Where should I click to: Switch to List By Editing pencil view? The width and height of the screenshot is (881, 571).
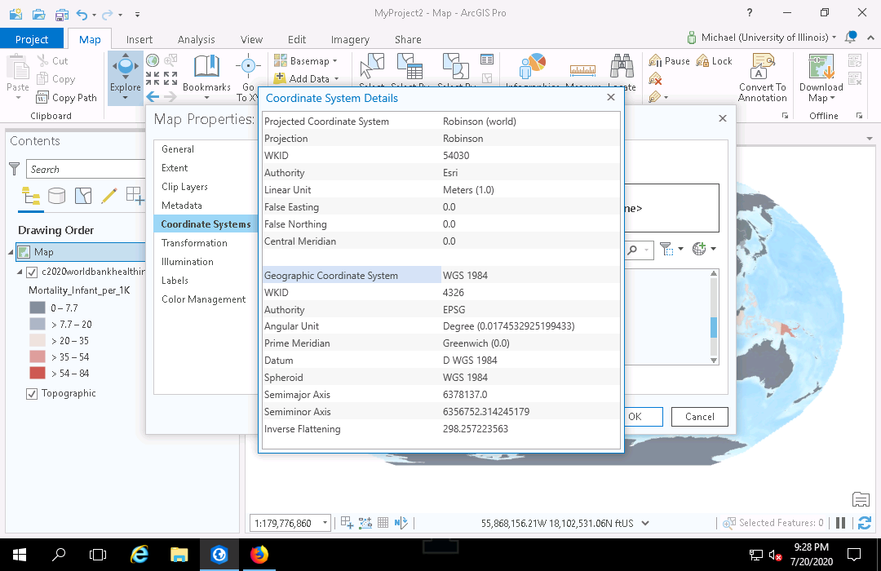108,196
